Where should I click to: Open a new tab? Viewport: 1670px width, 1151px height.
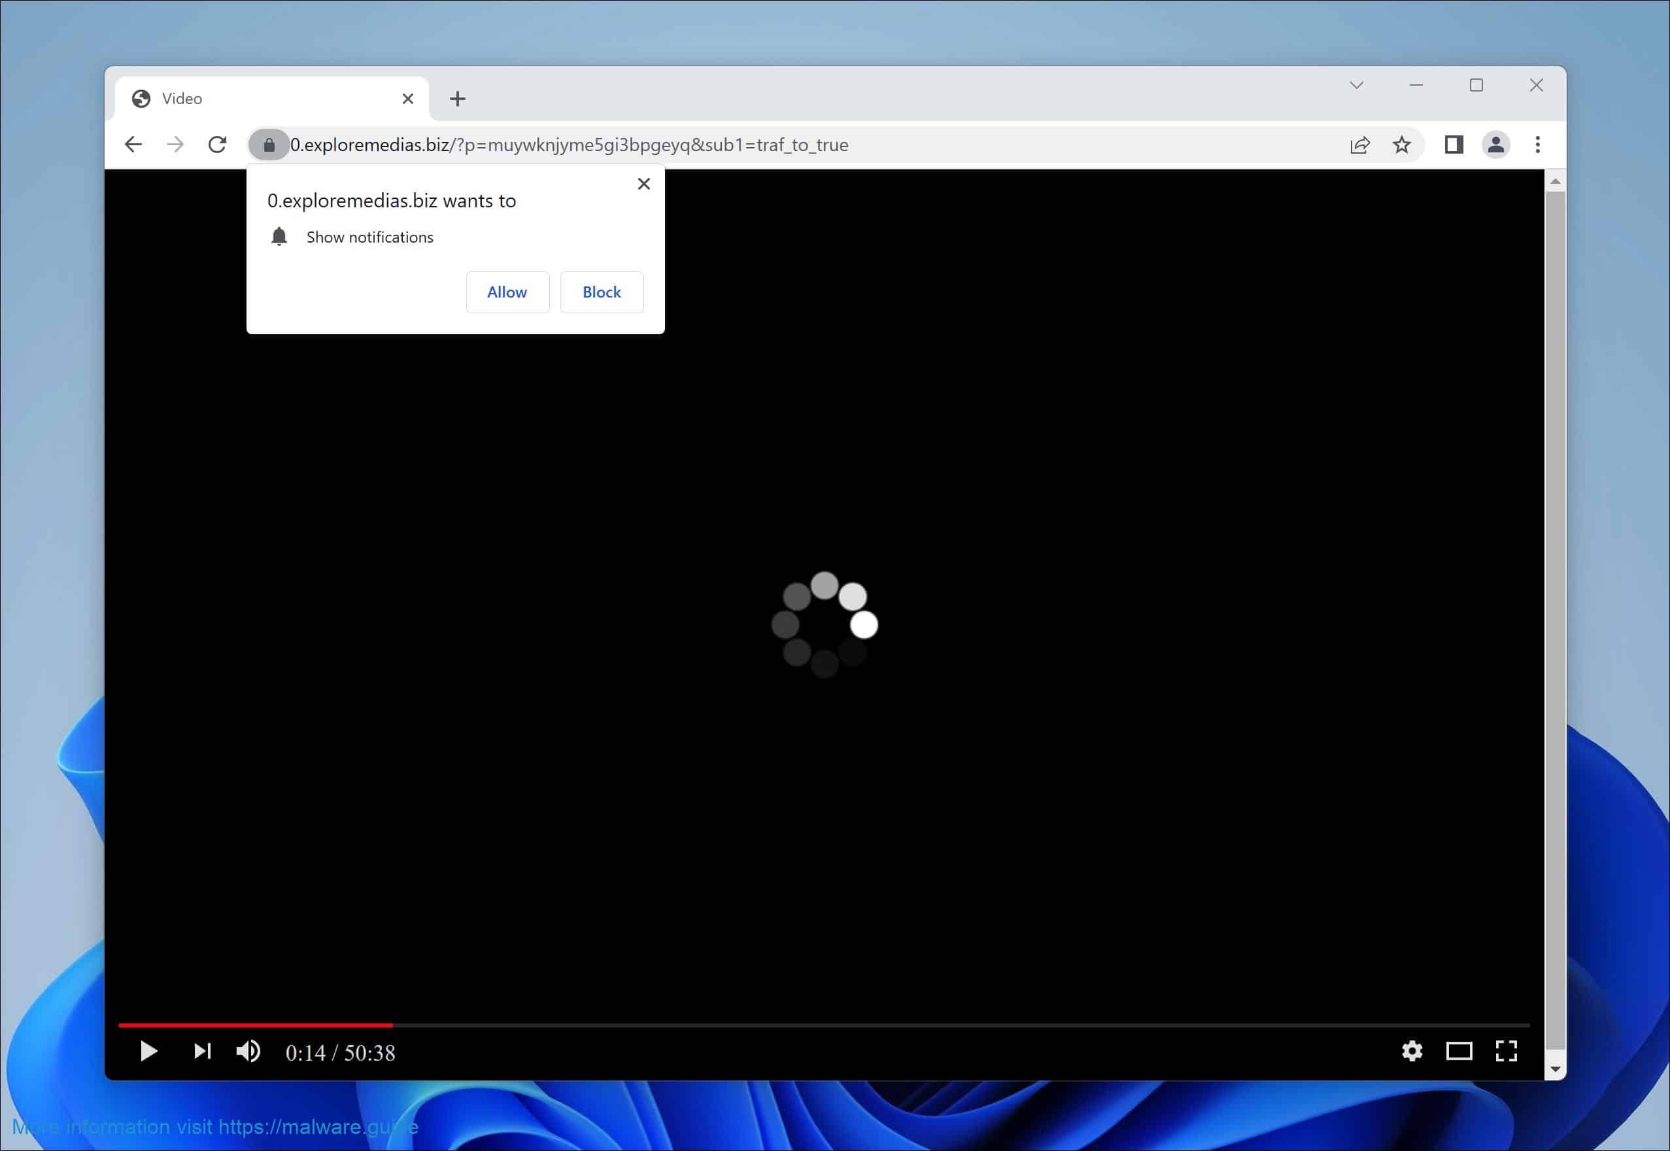click(457, 99)
